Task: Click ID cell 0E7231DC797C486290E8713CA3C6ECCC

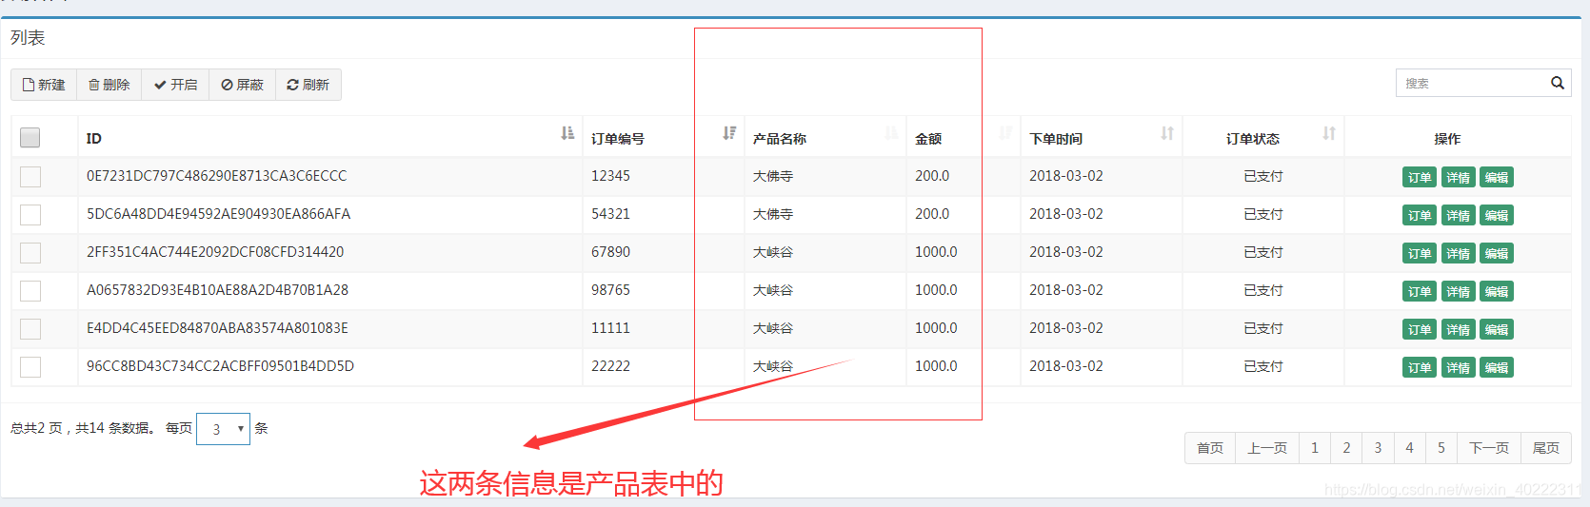Action: tap(217, 176)
